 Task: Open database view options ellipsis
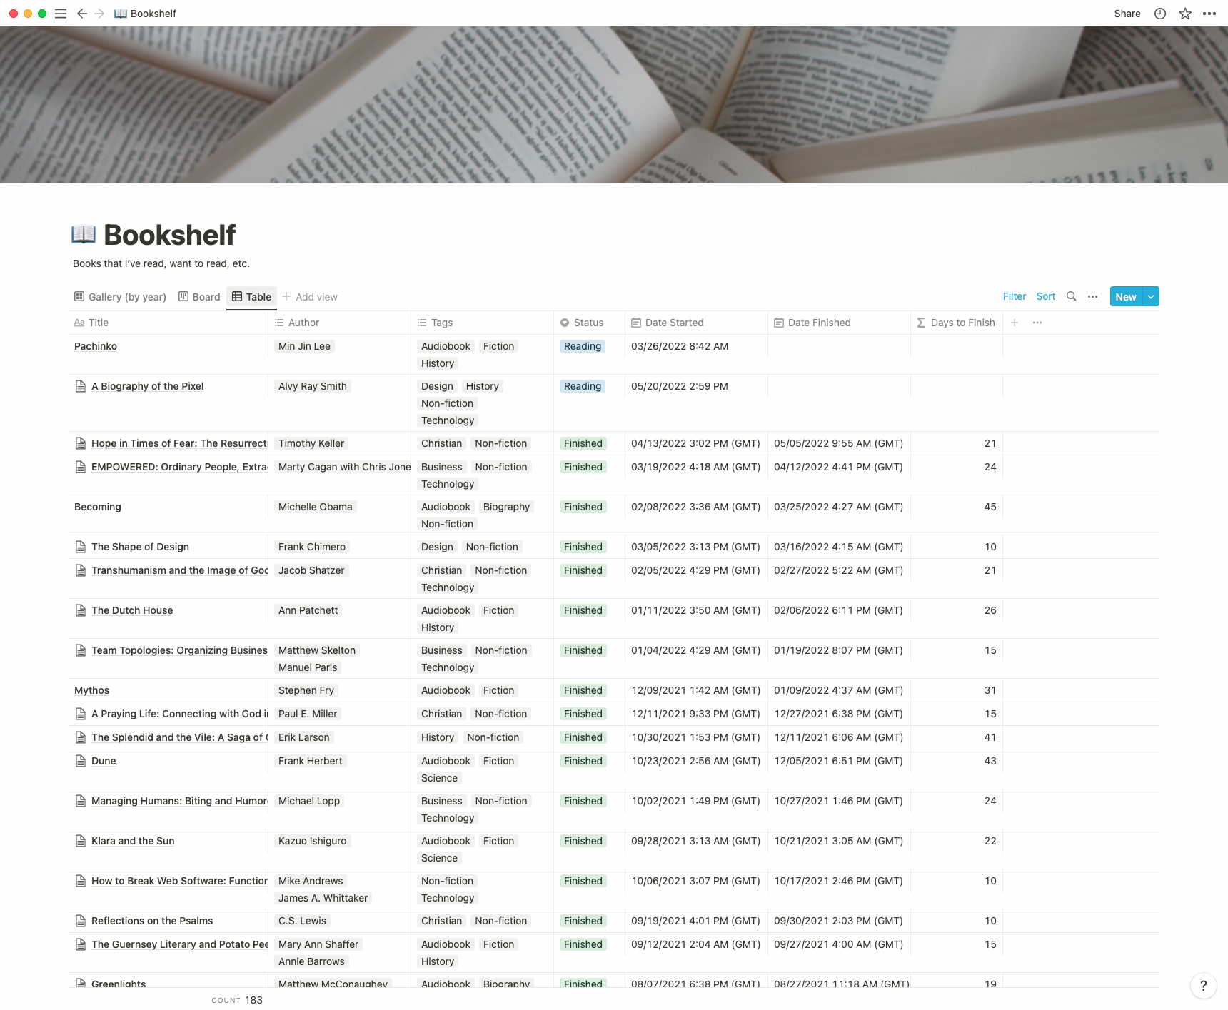point(1092,296)
